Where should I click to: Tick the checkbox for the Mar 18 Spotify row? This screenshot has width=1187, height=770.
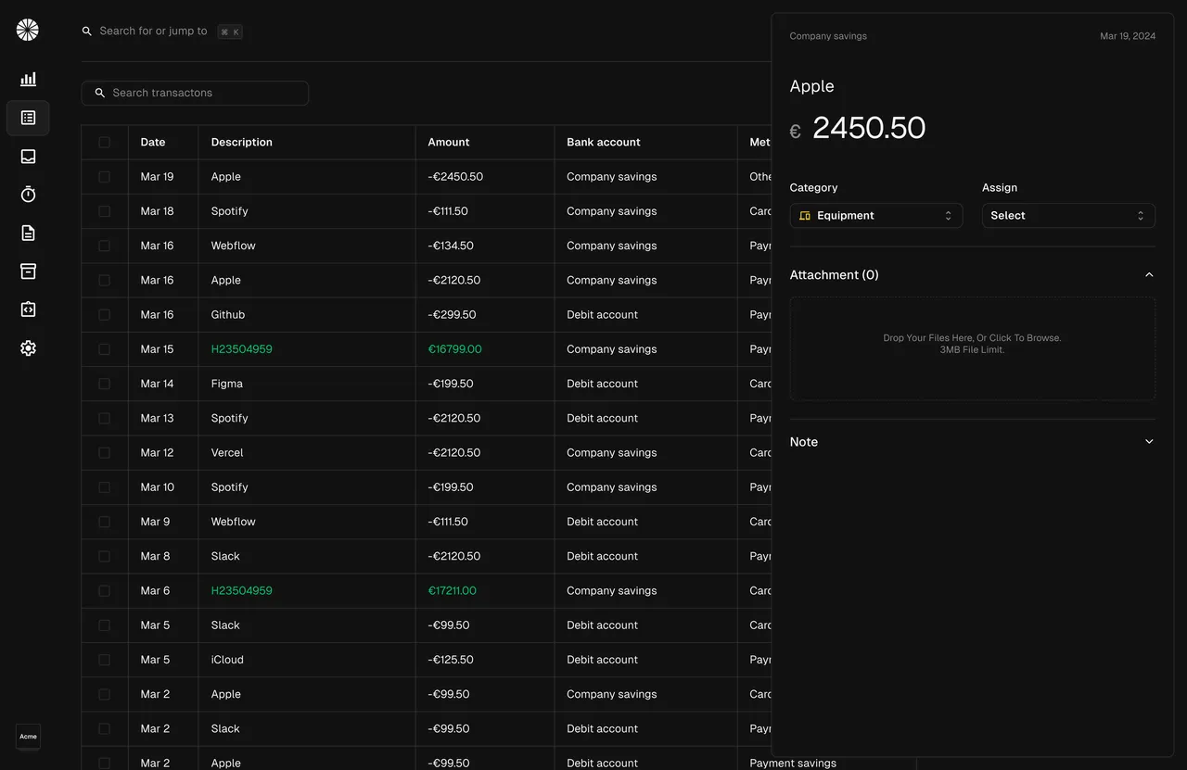click(104, 211)
